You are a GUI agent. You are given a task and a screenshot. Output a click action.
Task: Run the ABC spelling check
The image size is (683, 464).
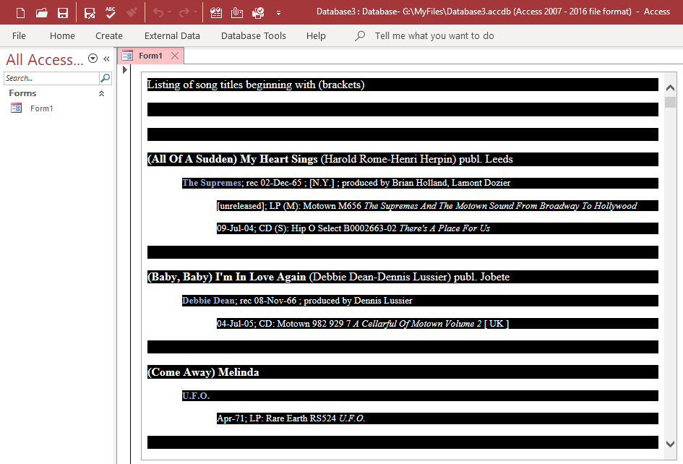(x=111, y=12)
